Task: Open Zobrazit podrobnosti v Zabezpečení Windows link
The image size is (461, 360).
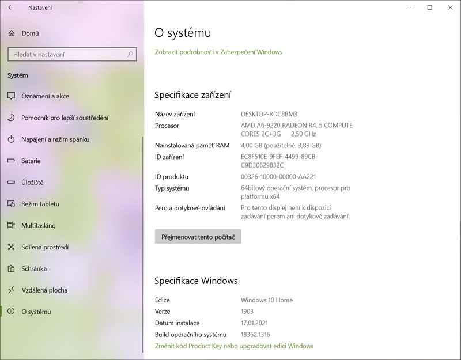Action: click(218, 52)
